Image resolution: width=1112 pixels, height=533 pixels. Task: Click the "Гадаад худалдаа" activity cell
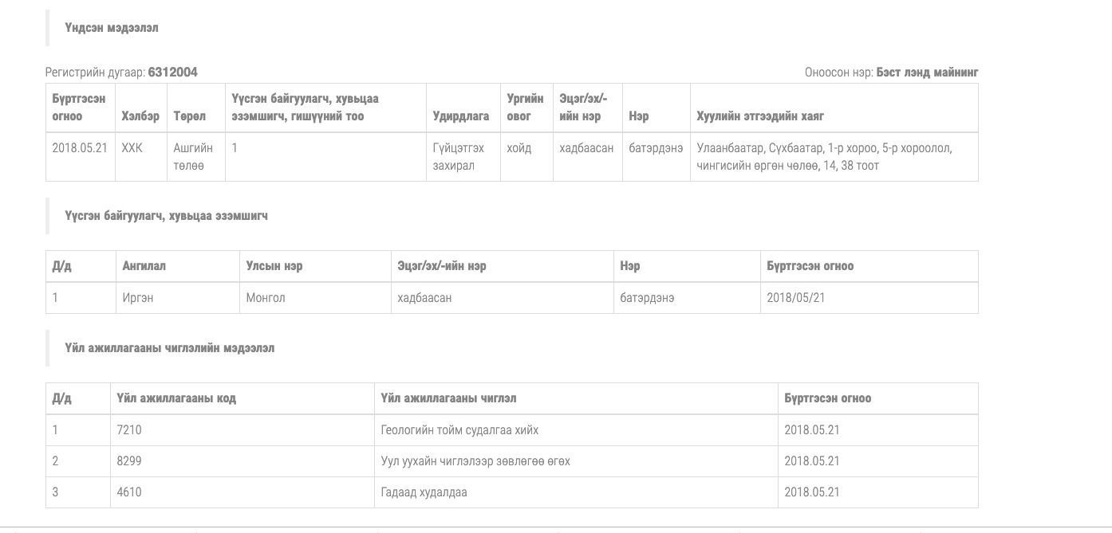[x=424, y=492]
